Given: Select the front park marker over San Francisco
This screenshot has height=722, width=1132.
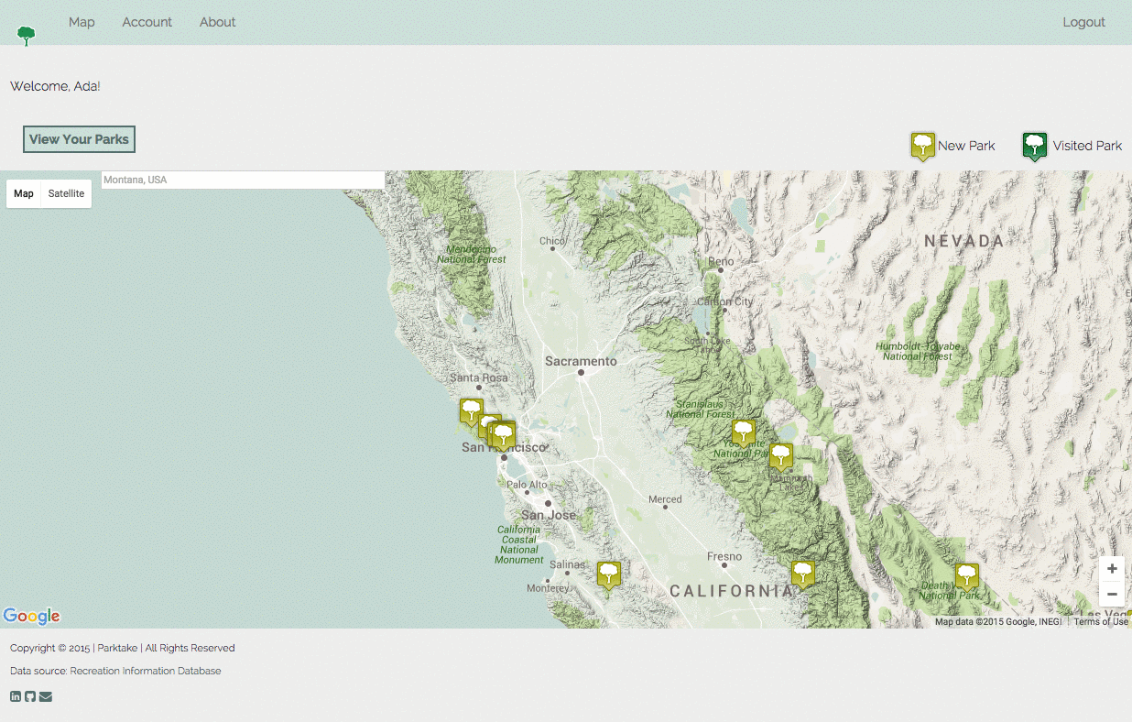Looking at the screenshot, I should click(x=504, y=435).
